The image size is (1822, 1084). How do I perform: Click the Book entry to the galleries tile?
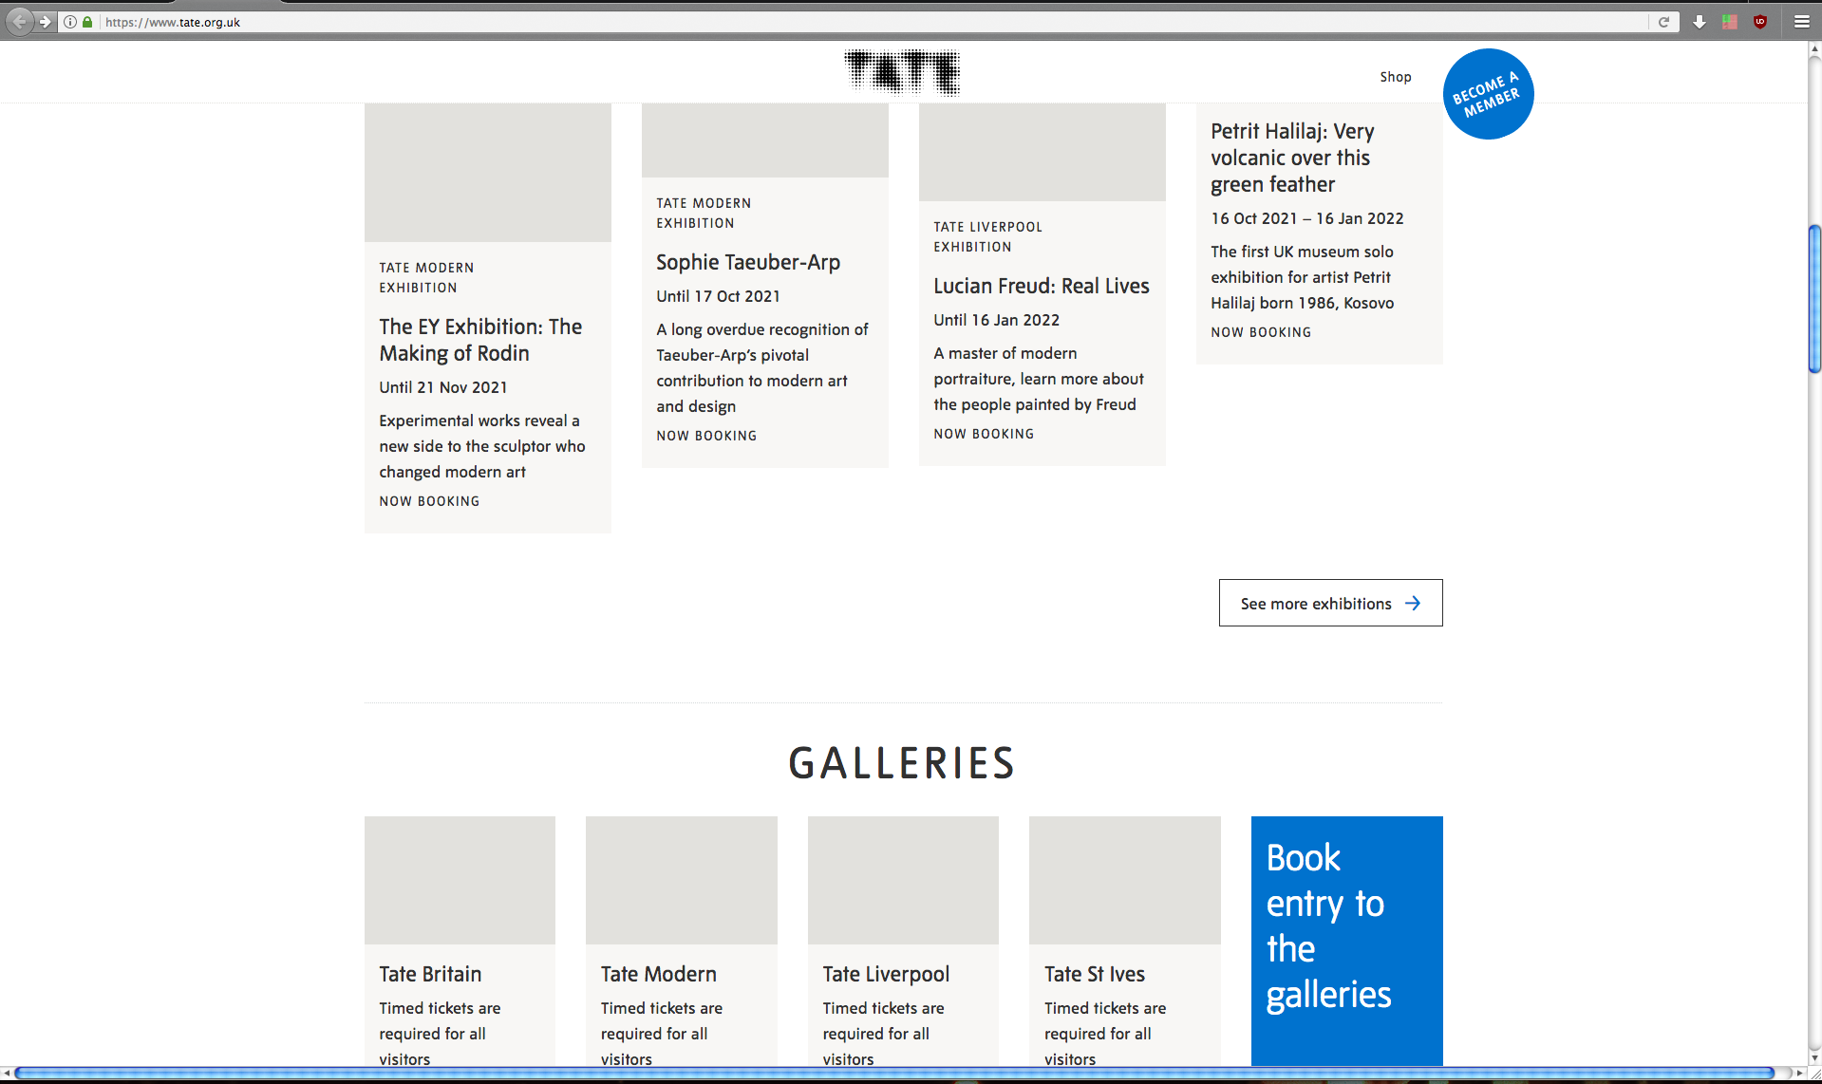(x=1346, y=941)
